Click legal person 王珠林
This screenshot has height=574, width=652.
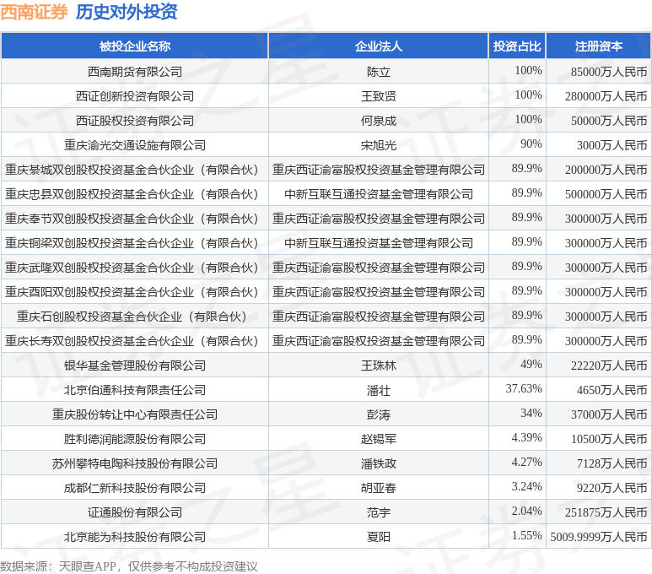click(379, 366)
